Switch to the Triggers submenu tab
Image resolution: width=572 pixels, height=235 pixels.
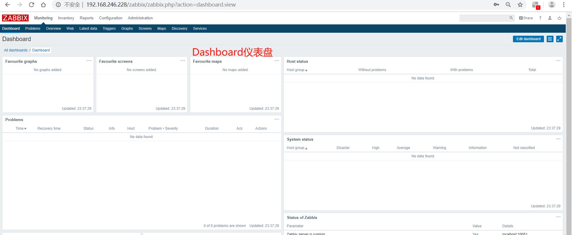tap(109, 29)
